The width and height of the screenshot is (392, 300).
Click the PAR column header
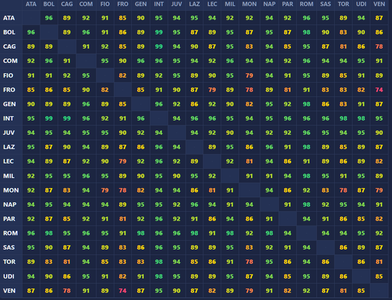tap(287, 4)
